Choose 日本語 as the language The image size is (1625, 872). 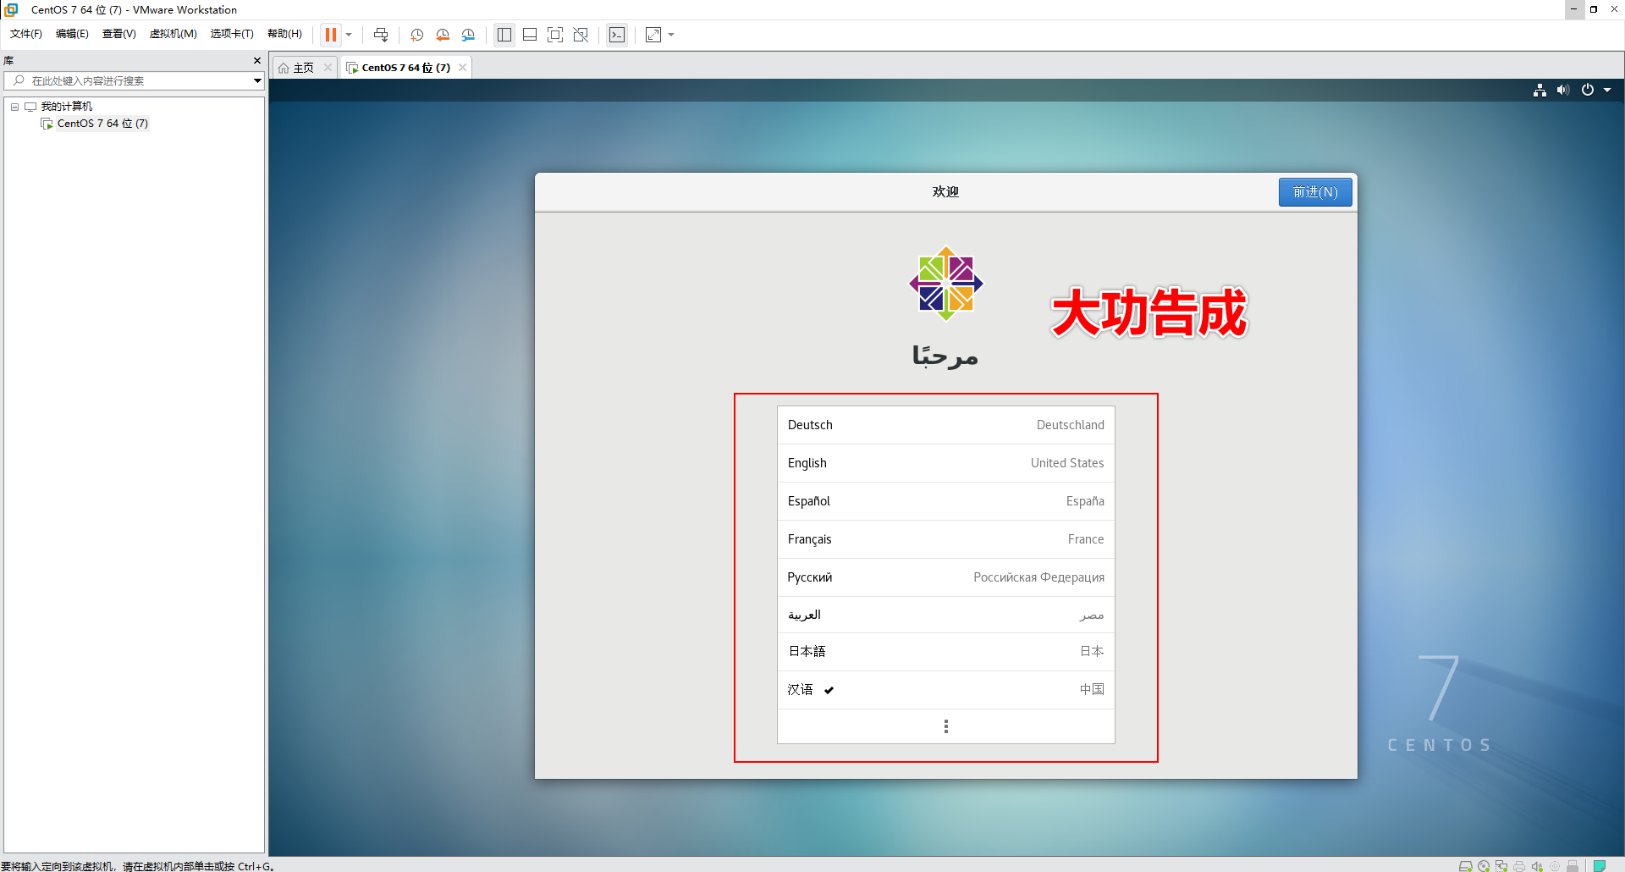945,652
